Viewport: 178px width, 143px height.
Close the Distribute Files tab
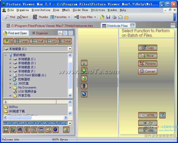132,25
